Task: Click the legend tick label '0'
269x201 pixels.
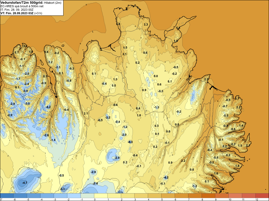Action: pyautogui.click(x=95, y=199)
